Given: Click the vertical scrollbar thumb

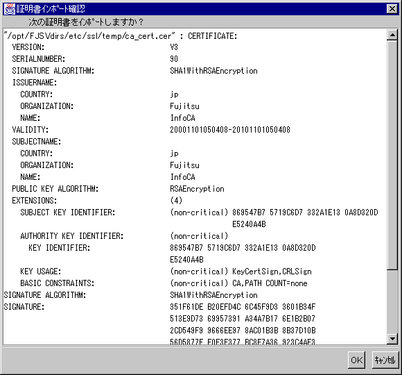Looking at the screenshot, I should click(392, 155).
